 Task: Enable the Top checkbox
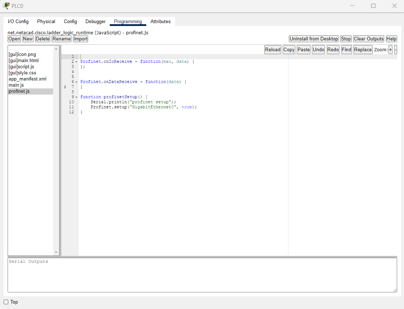coord(6,302)
